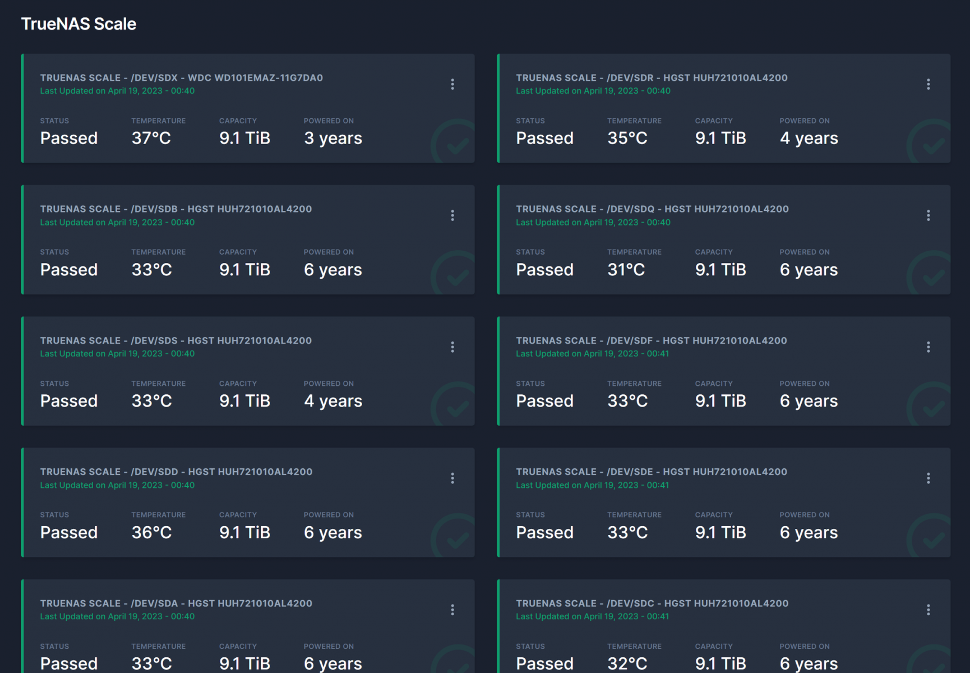The width and height of the screenshot is (970, 673).
Task: Open the /dev/sde HGST device title
Action: 652,472
